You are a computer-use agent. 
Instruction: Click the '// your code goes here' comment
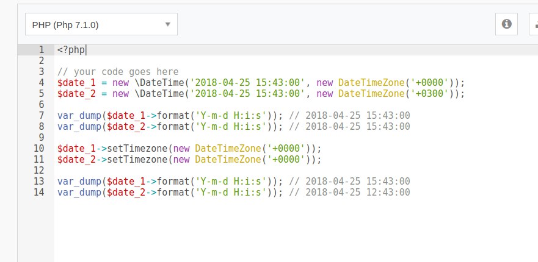pyautogui.click(x=118, y=72)
